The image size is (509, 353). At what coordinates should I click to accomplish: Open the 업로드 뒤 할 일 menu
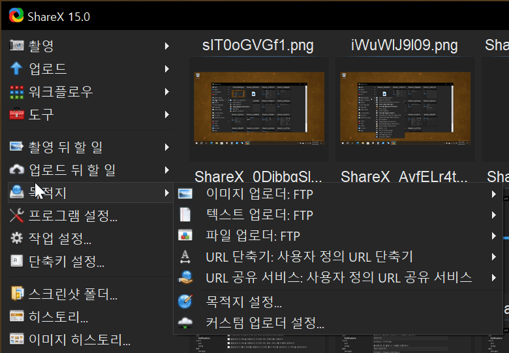coord(90,170)
